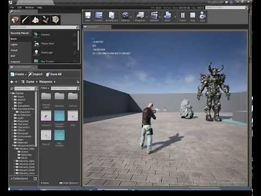This screenshot has width=261, height=196.
Task: Click the folder hierarchy icon before Game
Action: [23, 82]
